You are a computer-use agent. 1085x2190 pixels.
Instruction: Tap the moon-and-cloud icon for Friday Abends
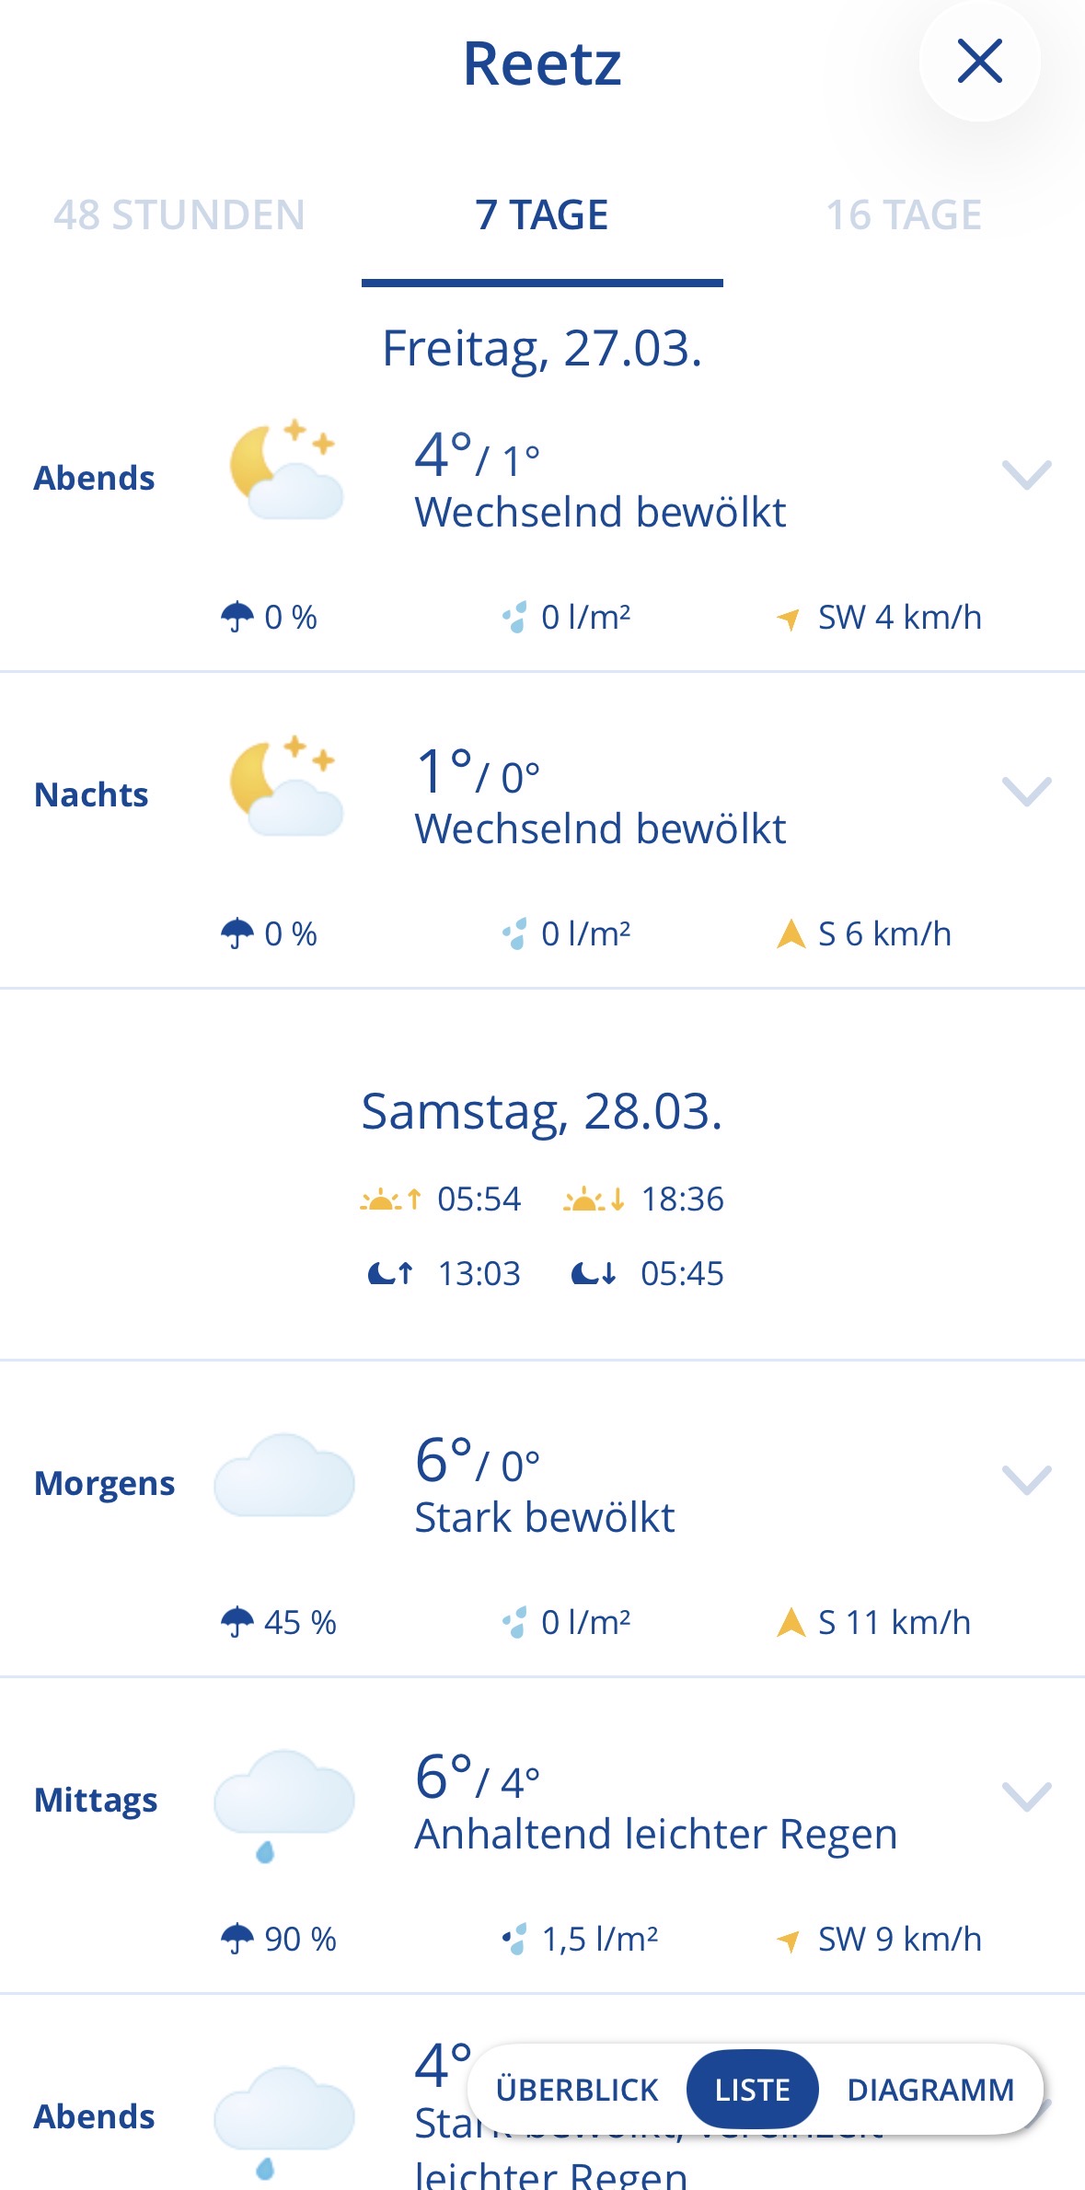(285, 470)
